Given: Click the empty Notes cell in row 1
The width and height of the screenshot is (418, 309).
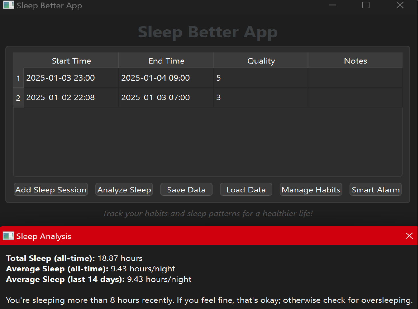Looking at the screenshot, I should pos(355,78).
